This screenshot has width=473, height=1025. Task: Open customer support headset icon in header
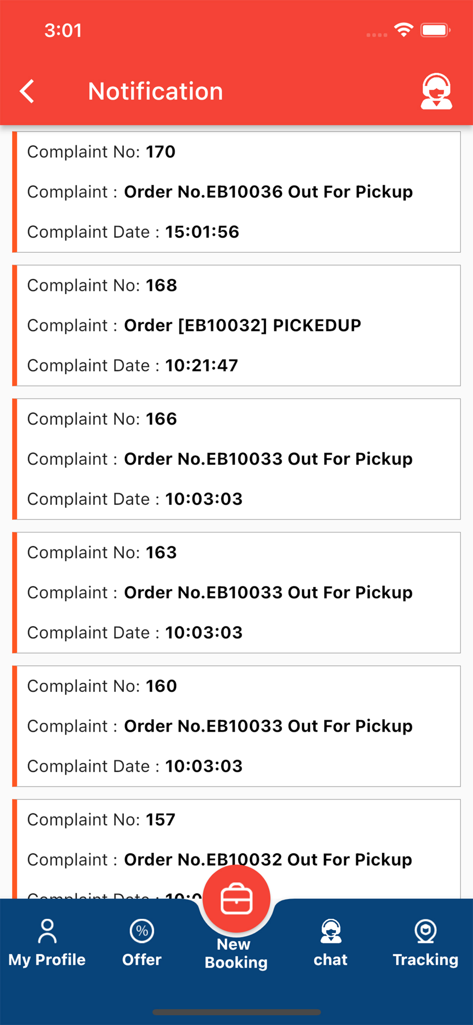point(436,91)
